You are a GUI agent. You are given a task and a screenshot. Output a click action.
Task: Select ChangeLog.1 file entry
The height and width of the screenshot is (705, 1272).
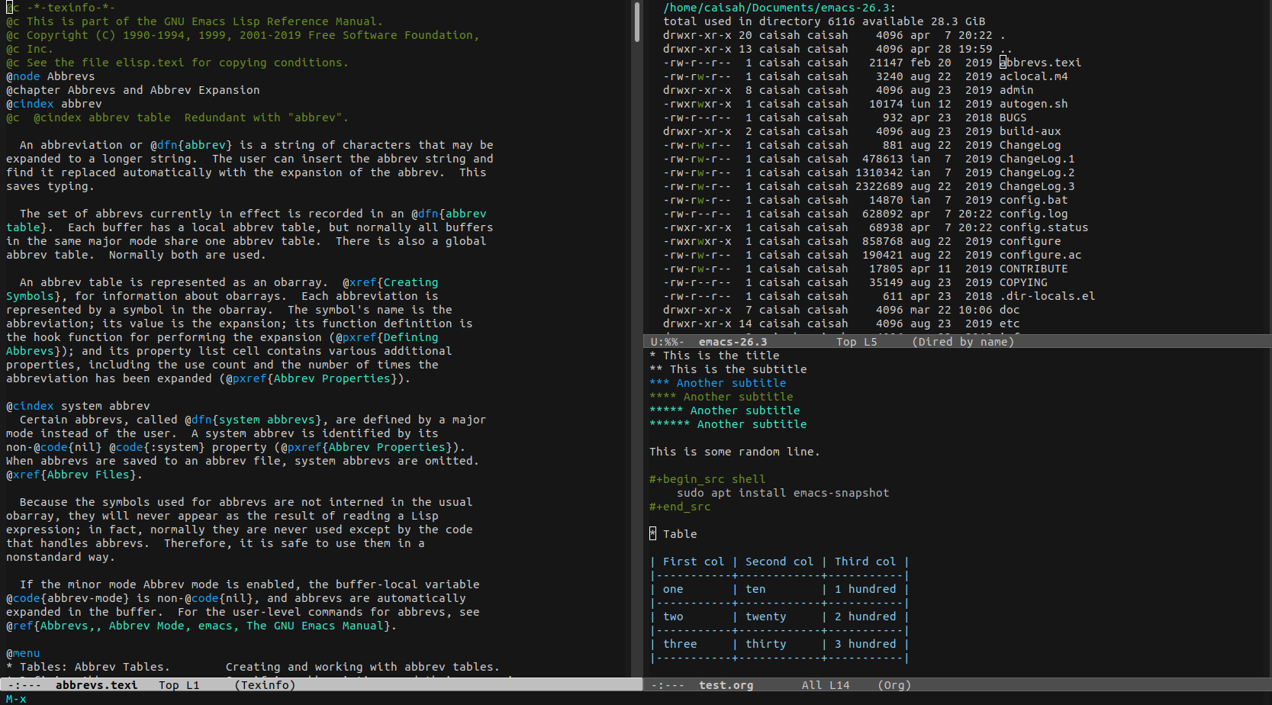1037,159
